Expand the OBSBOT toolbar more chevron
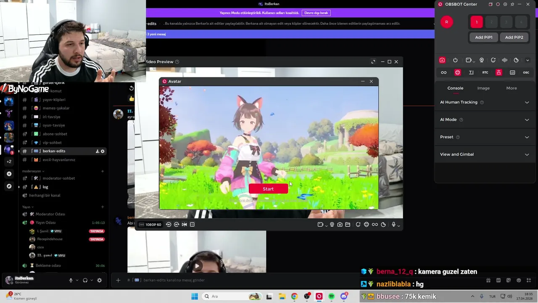The height and width of the screenshot is (303, 538). (x=527, y=60)
